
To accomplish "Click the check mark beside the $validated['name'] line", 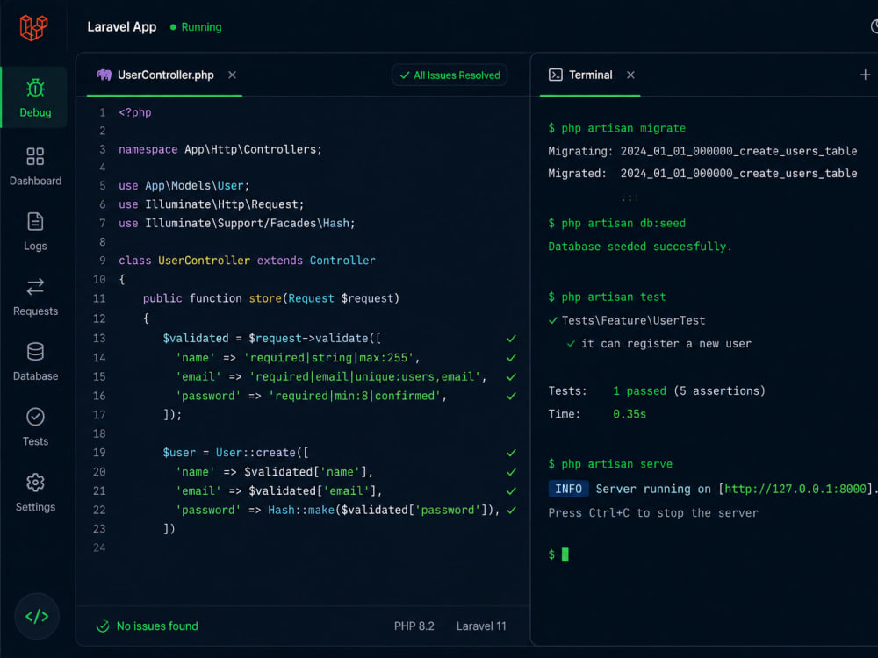I will click(511, 472).
